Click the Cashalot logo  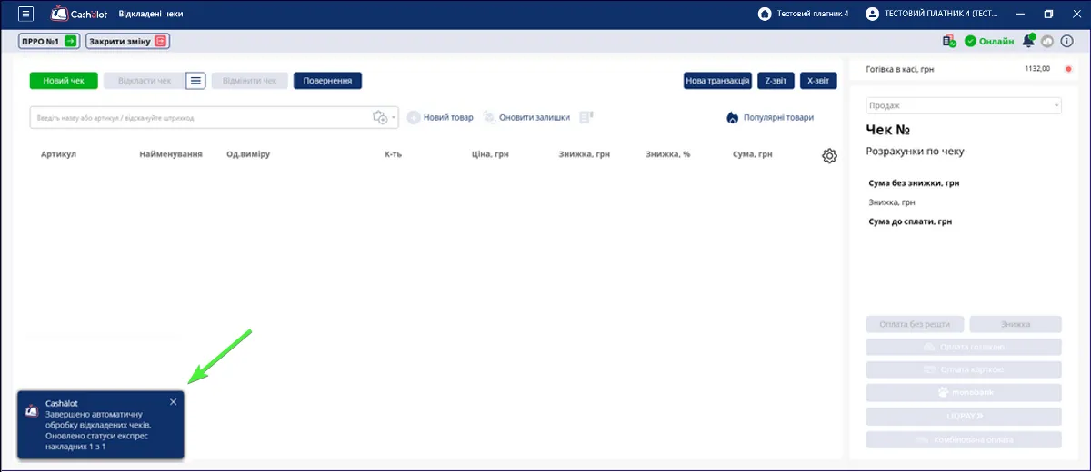tap(79, 14)
